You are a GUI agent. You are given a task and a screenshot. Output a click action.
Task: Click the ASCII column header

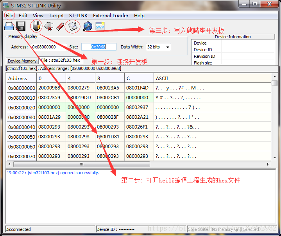pyautogui.click(x=213, y=78)
